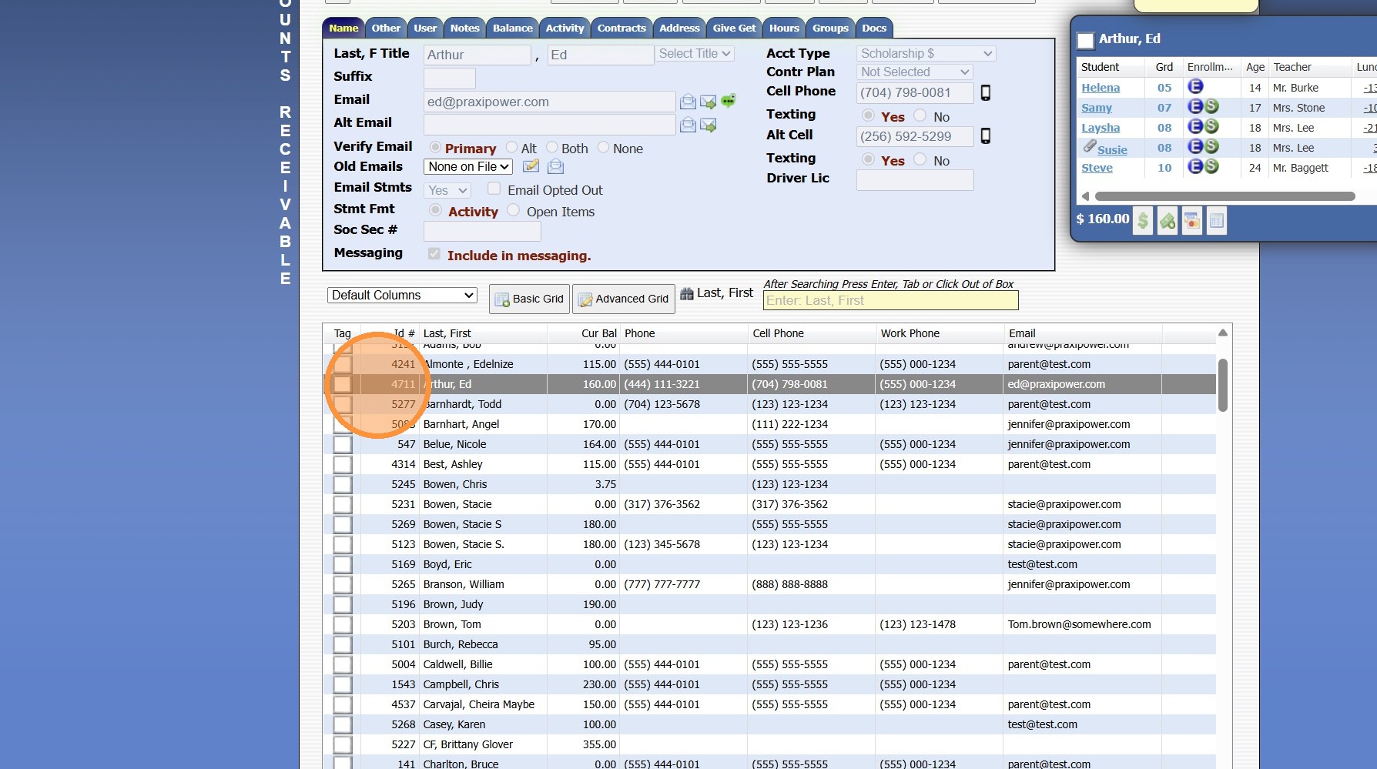Click the credit card icon in family panel
Image resolution: width=1377 pixels, height=769 pixels.
(1192, 222)
